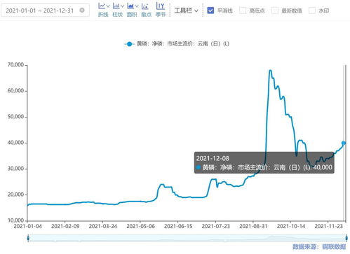Click the 2021-03-24 x-axis label
This screenshot has width=350, height=254.
103,226
